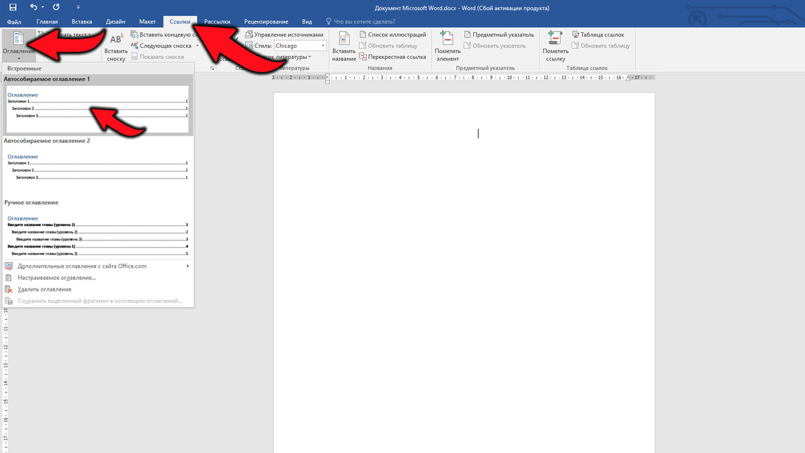Click Вставить сноску AB icon
The height and width of the screenshot is (453, 805).
point(116,38)
